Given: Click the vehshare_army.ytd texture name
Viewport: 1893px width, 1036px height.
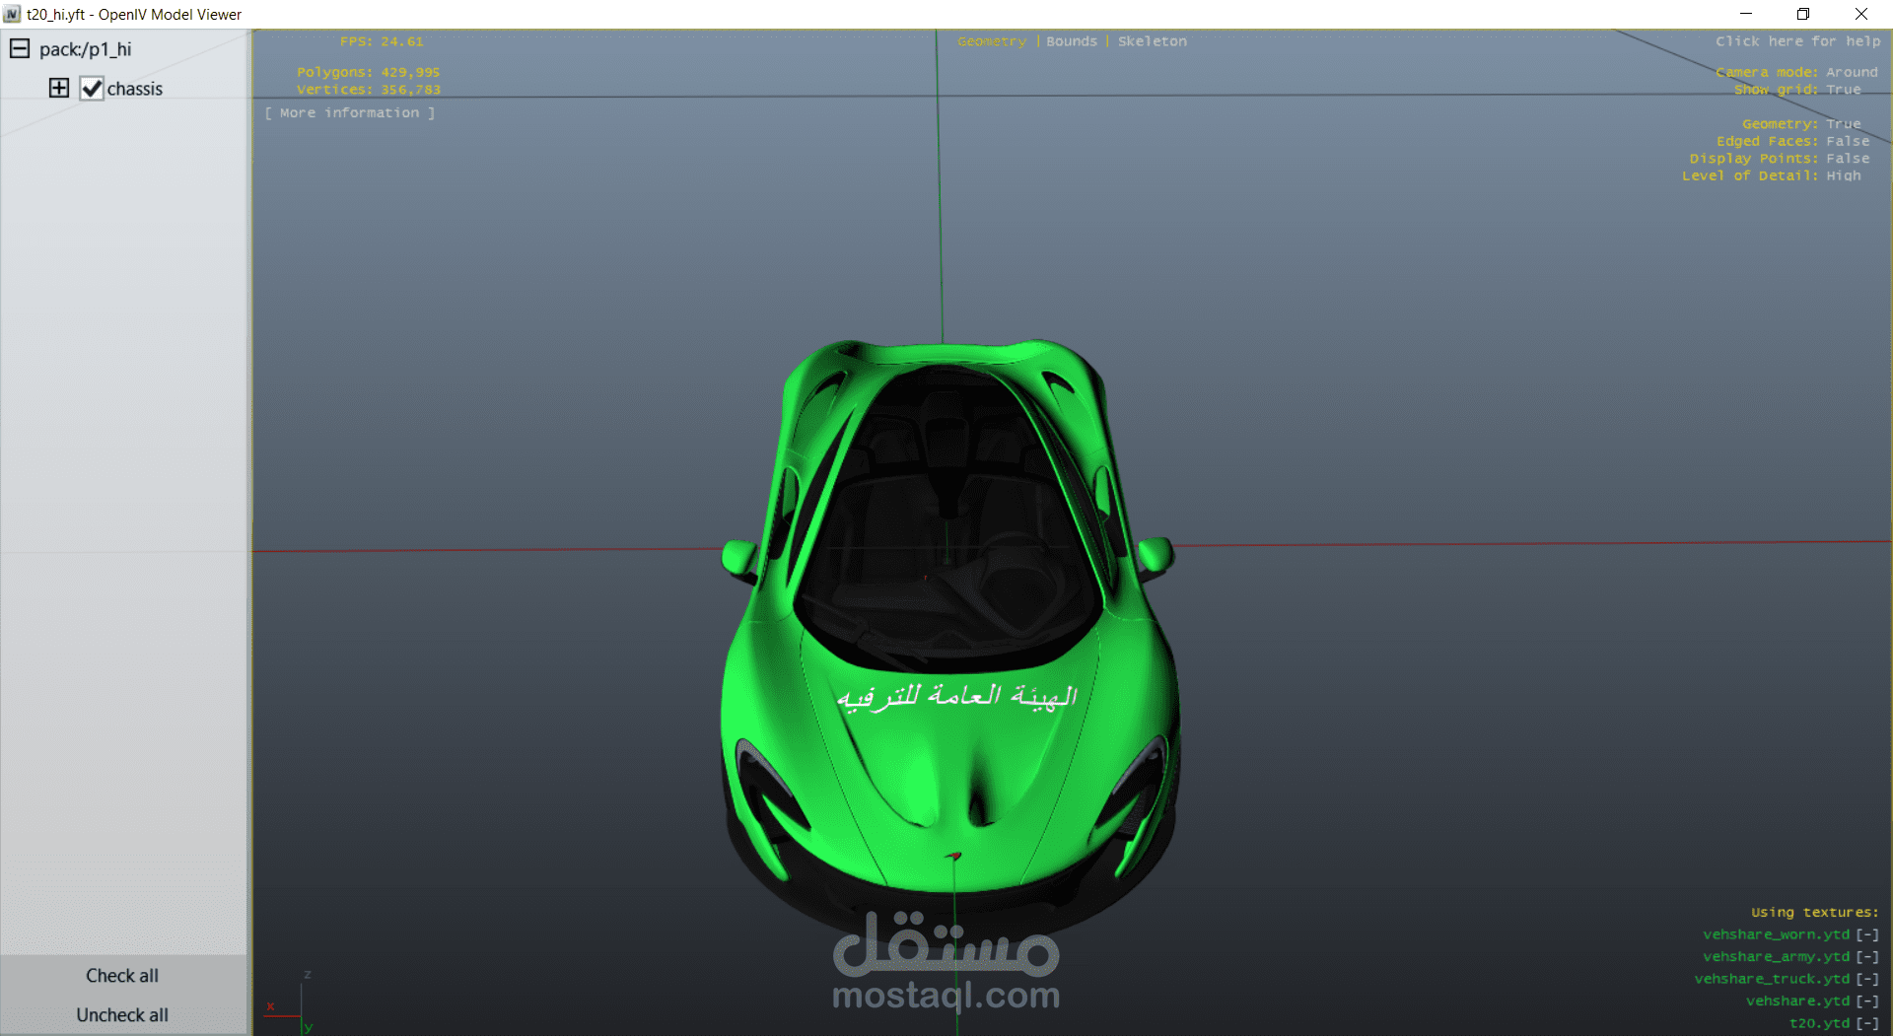Looking at the screenshot, I should [1777, 956].
